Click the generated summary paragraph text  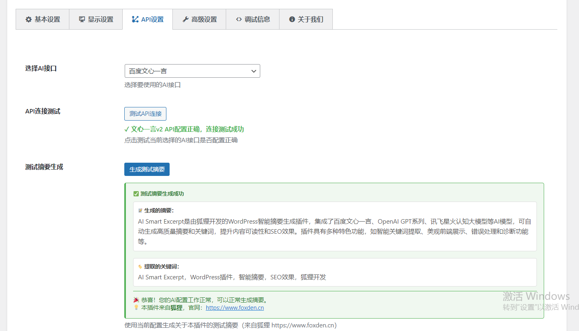click(x=334, y=232)
